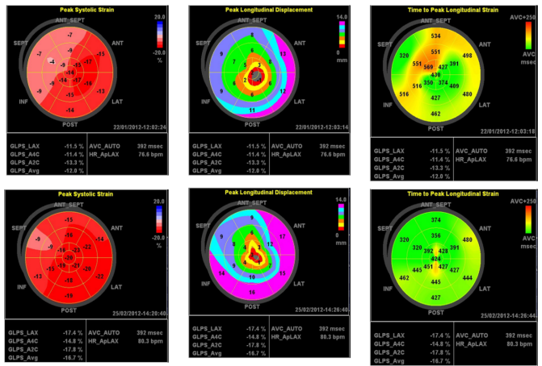The image size is (542, 366).
Task: Click the LAT label on the 12:03:18 plot
Action: [x=485, y=105]
